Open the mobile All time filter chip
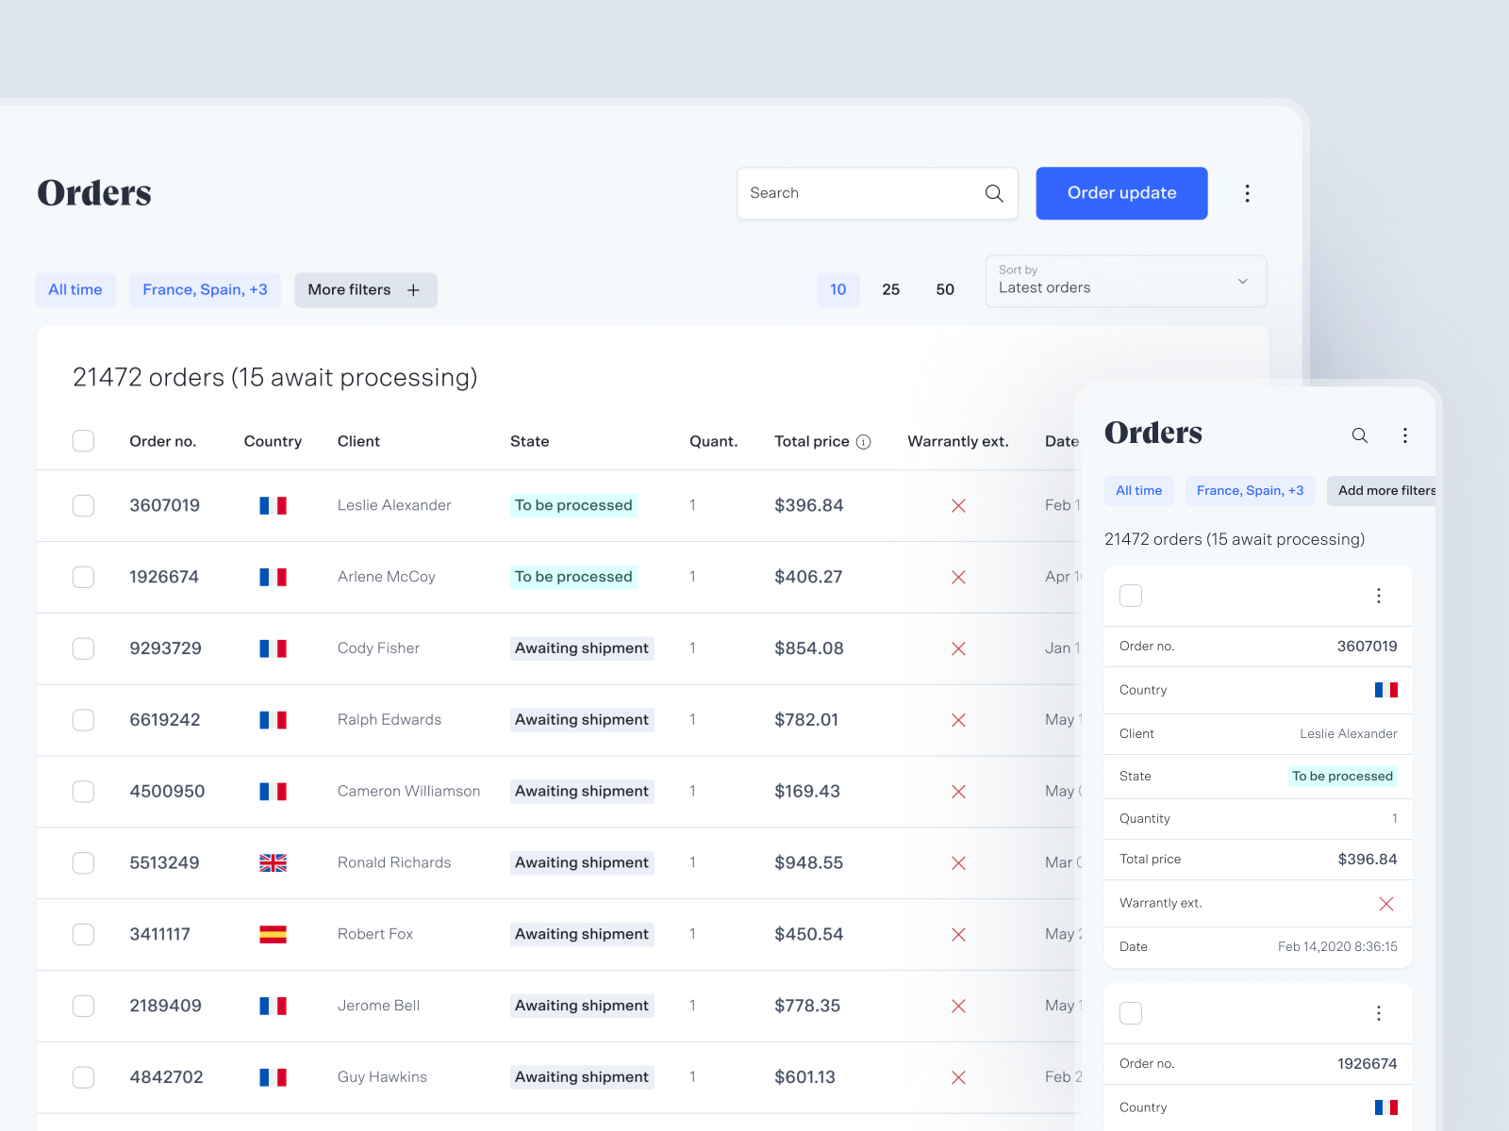This screenshot has width=1509, height=1131. (x=1138, y=491)
